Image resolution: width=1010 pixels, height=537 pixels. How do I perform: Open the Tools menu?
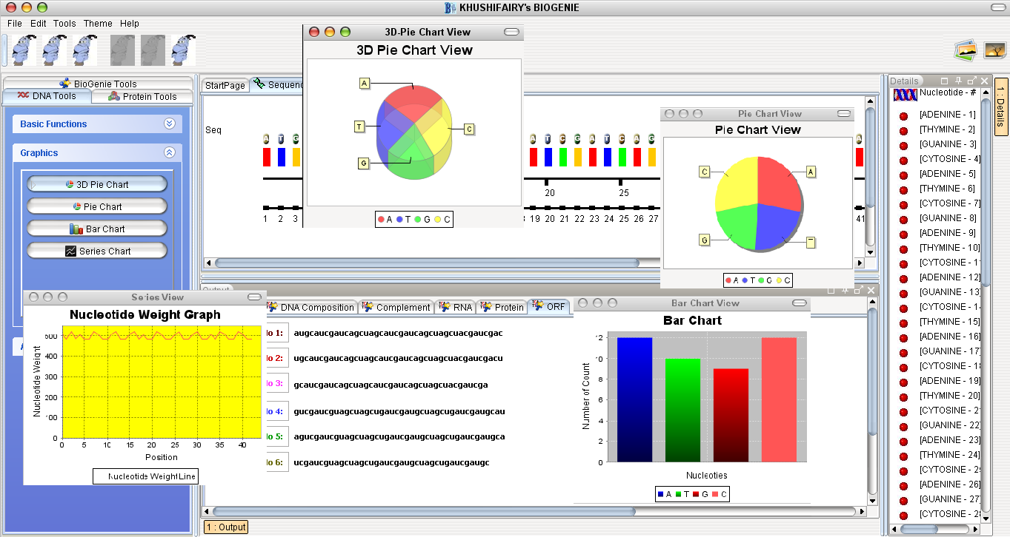point(64,23)
